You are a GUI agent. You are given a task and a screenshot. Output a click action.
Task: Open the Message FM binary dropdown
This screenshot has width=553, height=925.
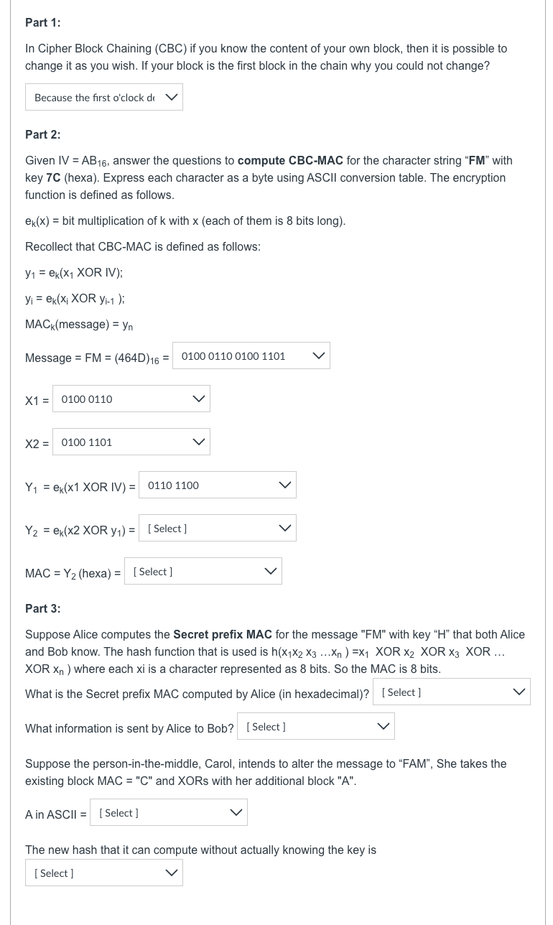pyautogui.click(x=251, y=355)
